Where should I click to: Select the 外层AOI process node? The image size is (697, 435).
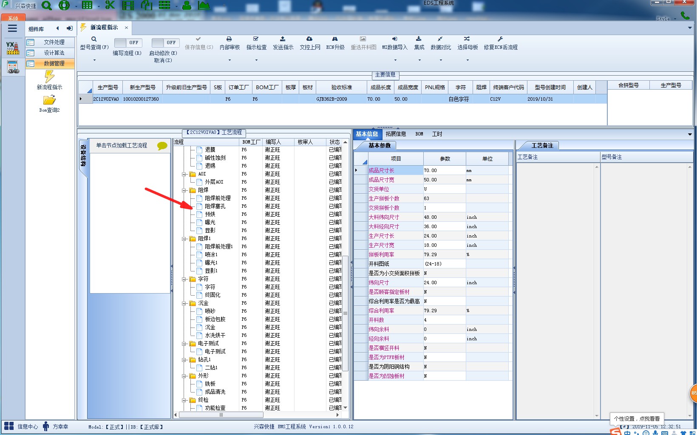click(x=214, y=182)
